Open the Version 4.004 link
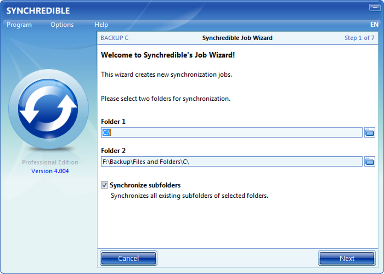The height and width of the screenshot is (274, 384). pyautogui.click(x=50, y=171)
